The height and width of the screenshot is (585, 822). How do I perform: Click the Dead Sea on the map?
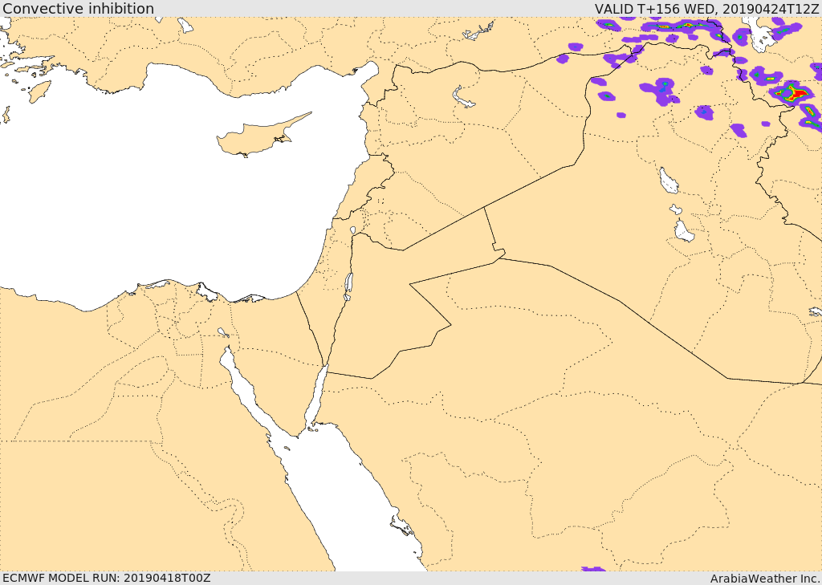(348, 286)
